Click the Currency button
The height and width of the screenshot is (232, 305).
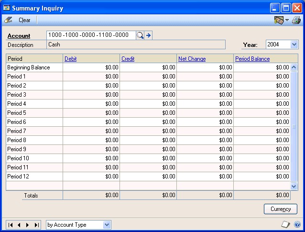281,209
